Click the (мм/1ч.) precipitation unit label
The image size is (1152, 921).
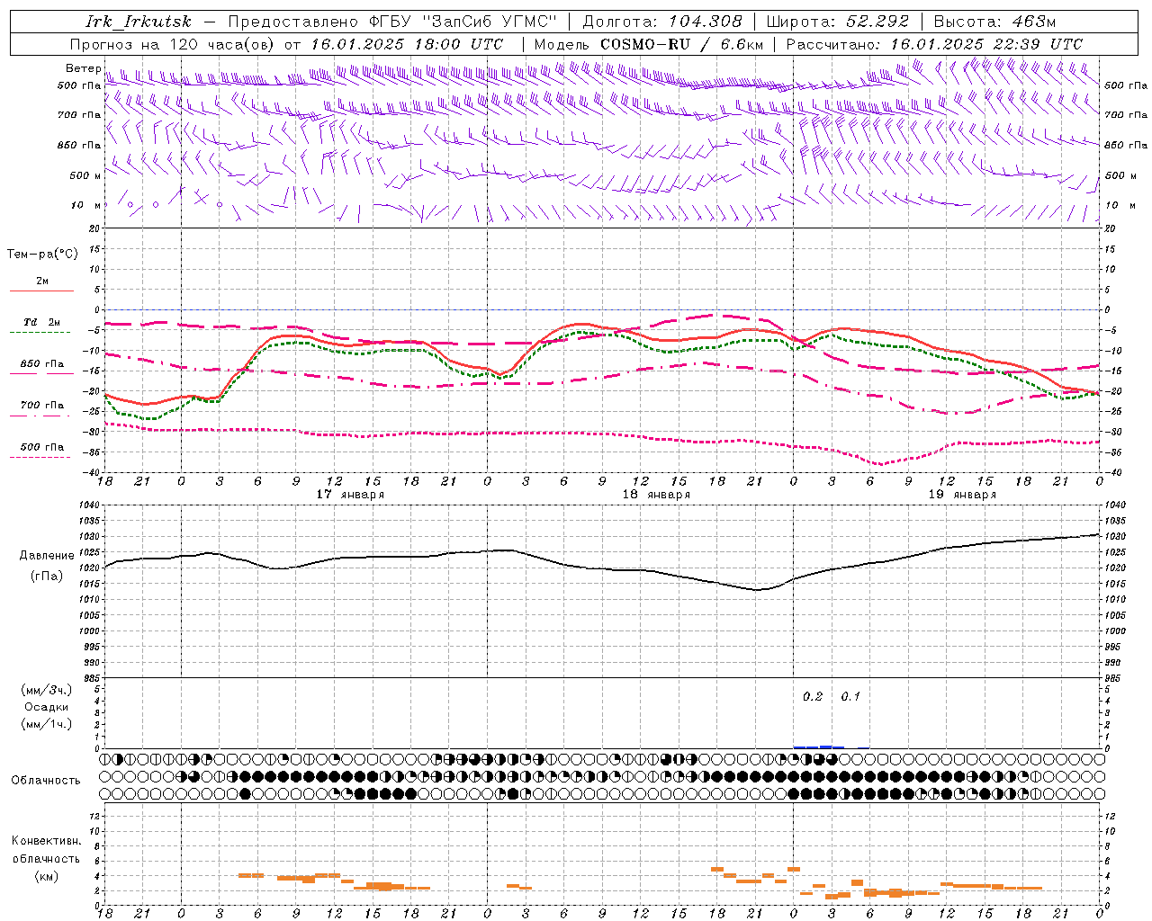[47, 724]
